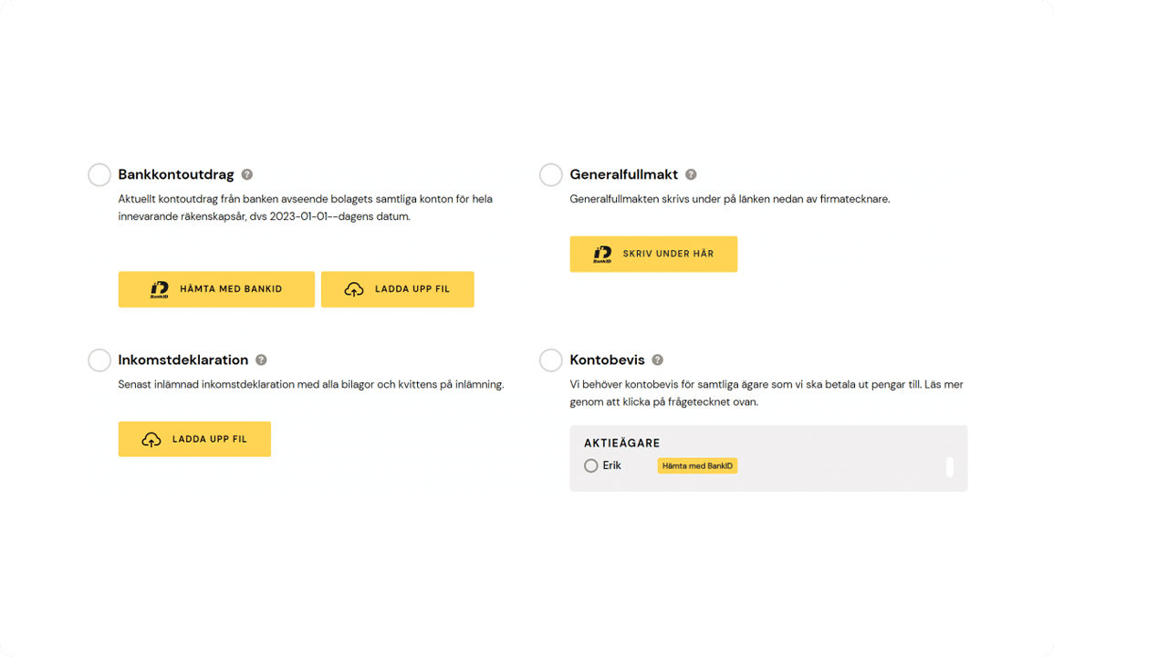The width and height of the screenshot is (1168, 657).
Task: Toggle the Kontobevis status circle
Action: pyautogui.click(x=551, y=360)
